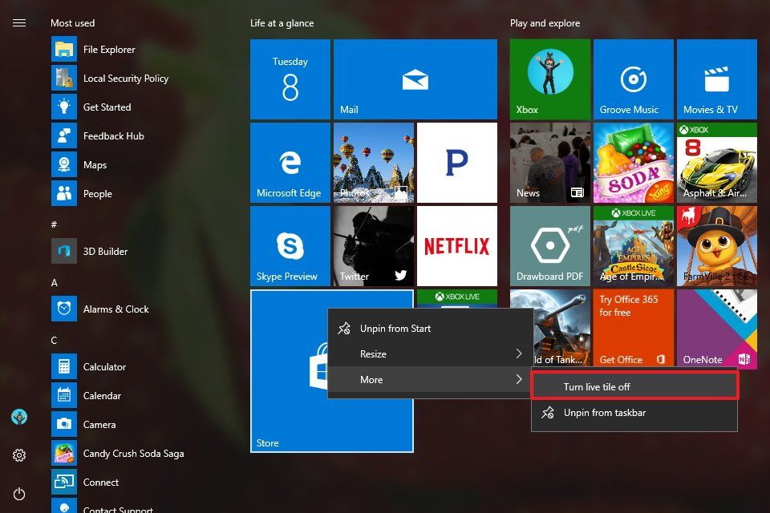This screenshot has width=770, height=513.
Task: Expand the Start menu hamburger panel
Action: click(x=19, y=22)
